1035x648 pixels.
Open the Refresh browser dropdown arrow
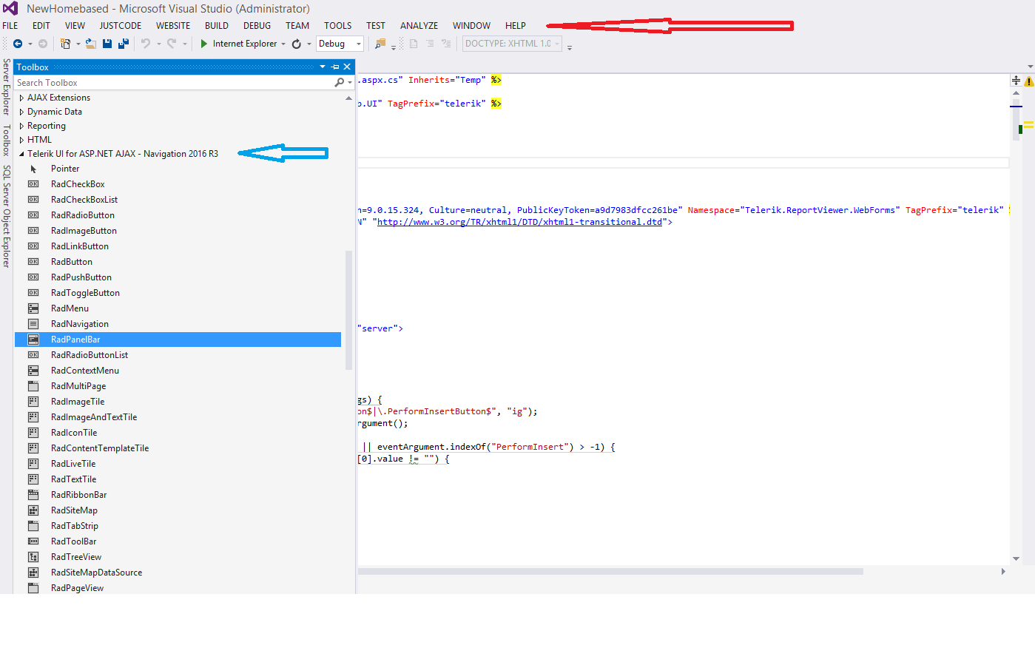click(309, 44)
